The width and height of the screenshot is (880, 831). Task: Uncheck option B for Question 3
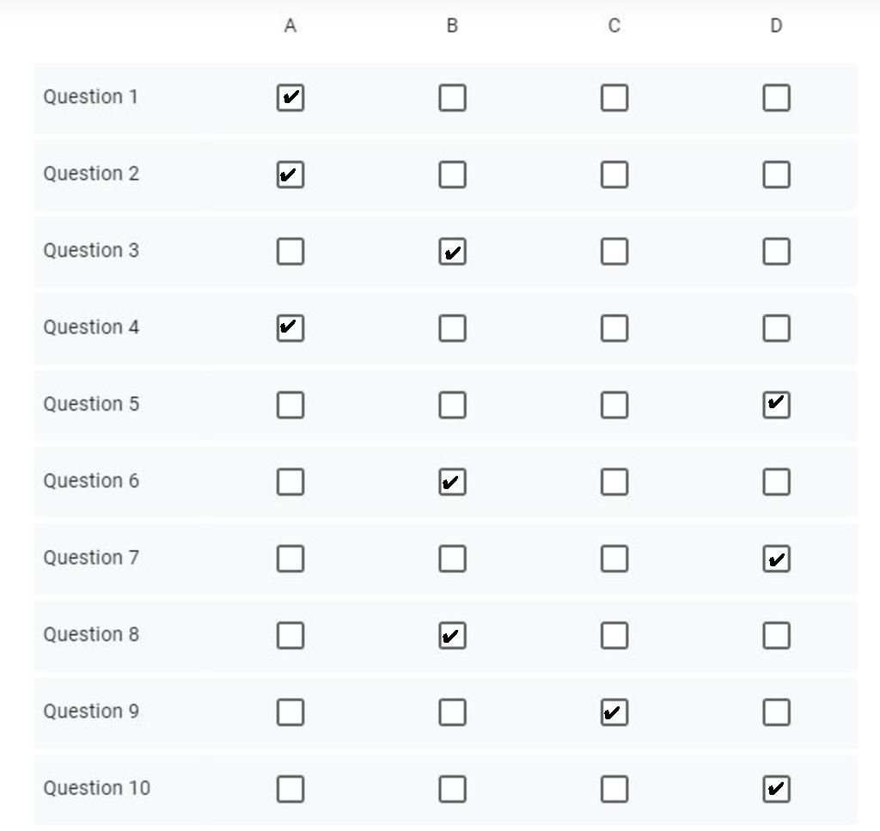tap(452, 252)
